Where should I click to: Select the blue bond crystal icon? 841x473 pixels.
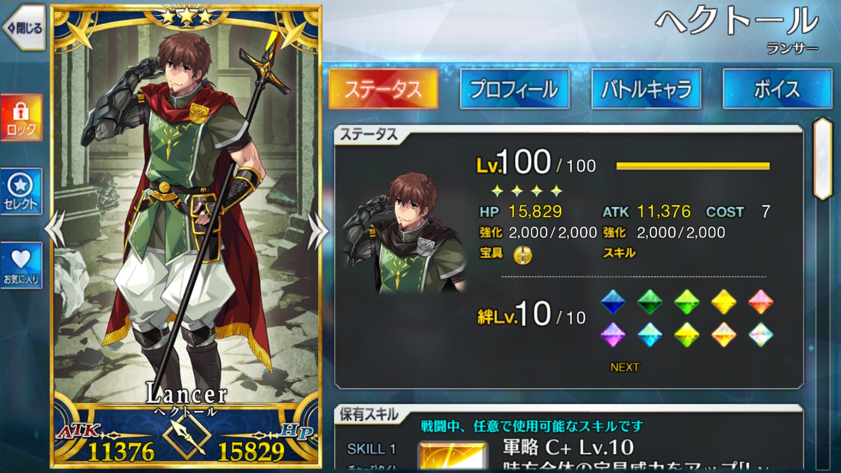613,302
